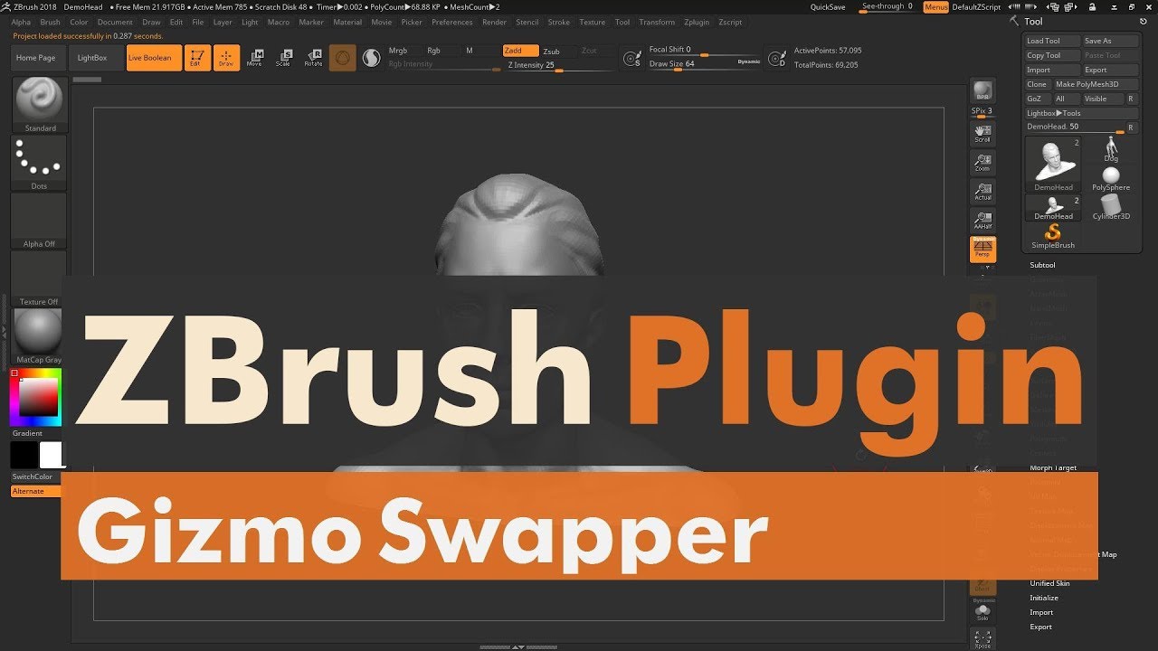Click the S draw size icon
This screenshot has height=651, width=1158.
pos(633,59)
